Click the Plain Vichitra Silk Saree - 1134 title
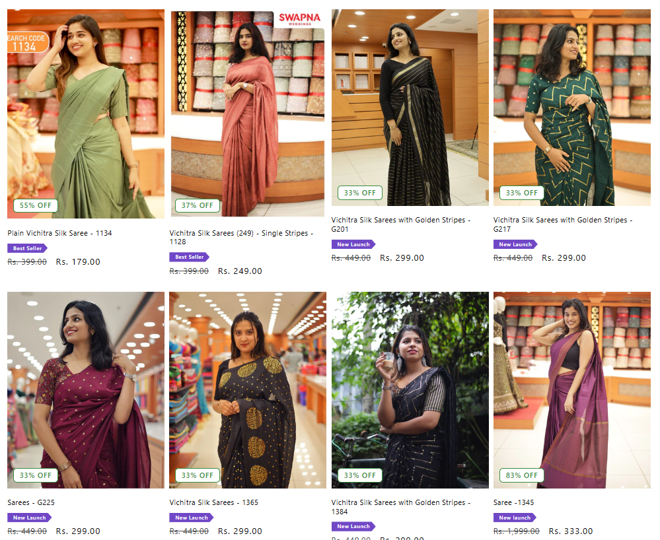 pos(59,233)
